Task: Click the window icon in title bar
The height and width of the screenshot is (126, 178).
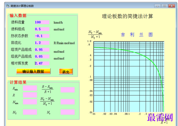Action: tap(8, 6)
